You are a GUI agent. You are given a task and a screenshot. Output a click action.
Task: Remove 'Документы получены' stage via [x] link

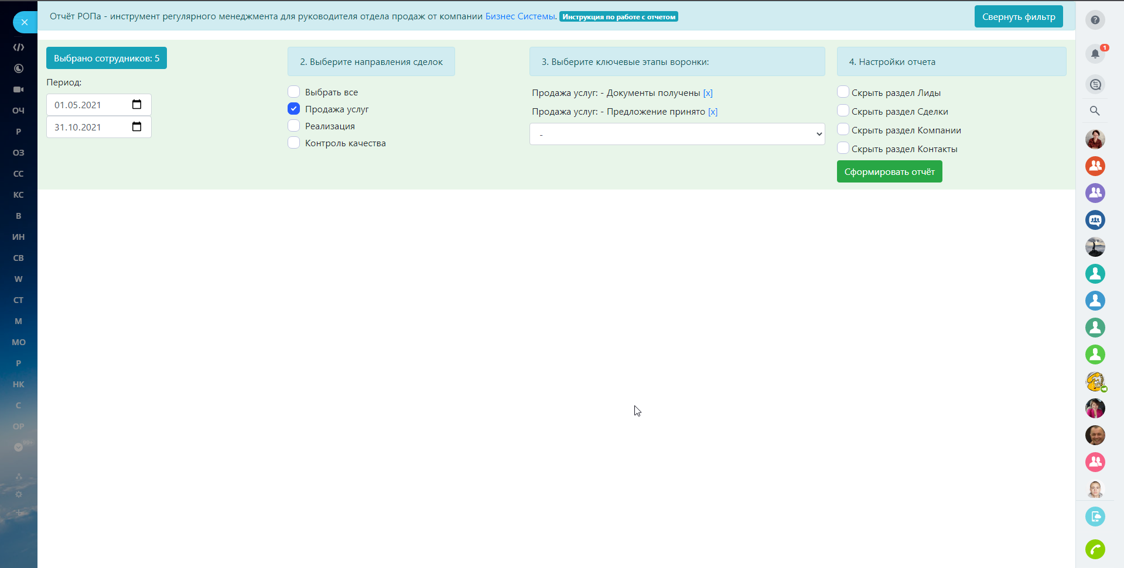[x=708, y=93]
